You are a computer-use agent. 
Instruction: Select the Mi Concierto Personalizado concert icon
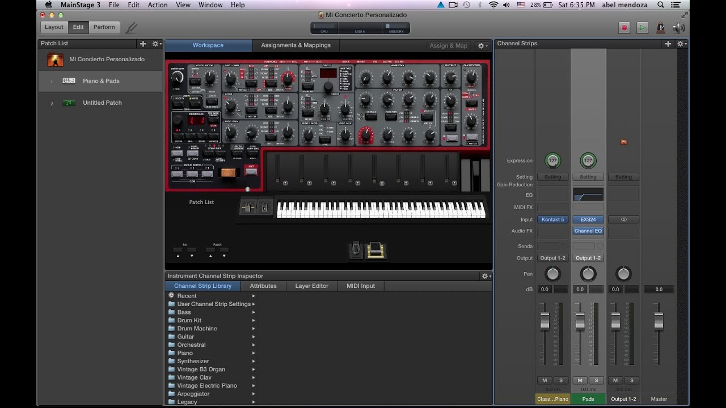(55, 59)
